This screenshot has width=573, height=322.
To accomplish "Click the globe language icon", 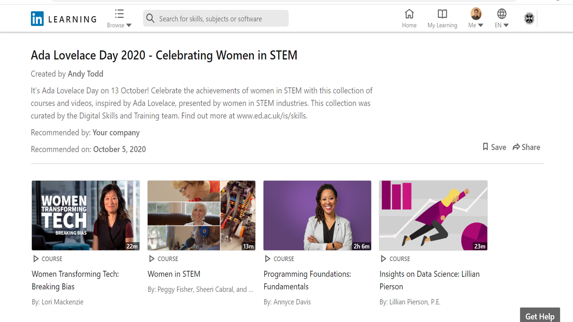I will pyautogui.click(x=502, y=13).
